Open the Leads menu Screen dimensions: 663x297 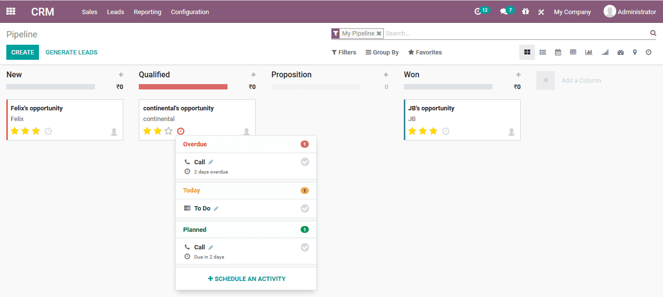115,12
